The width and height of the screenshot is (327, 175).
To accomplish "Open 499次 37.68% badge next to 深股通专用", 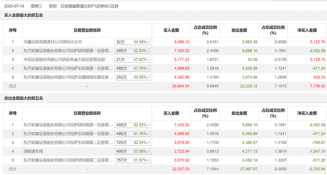I will point(132,152).
